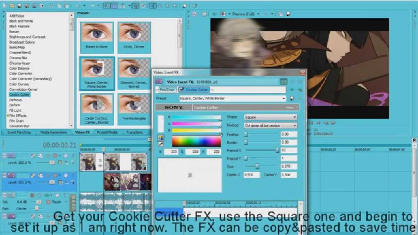Open What's This help icon
418x235 pixels.
195,6
